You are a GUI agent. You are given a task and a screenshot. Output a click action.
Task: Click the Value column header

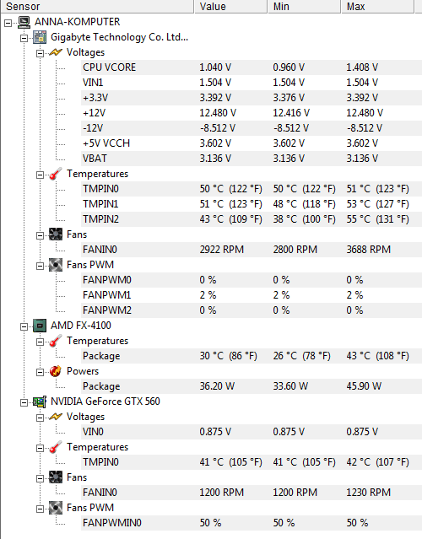(x=231, y=7)
